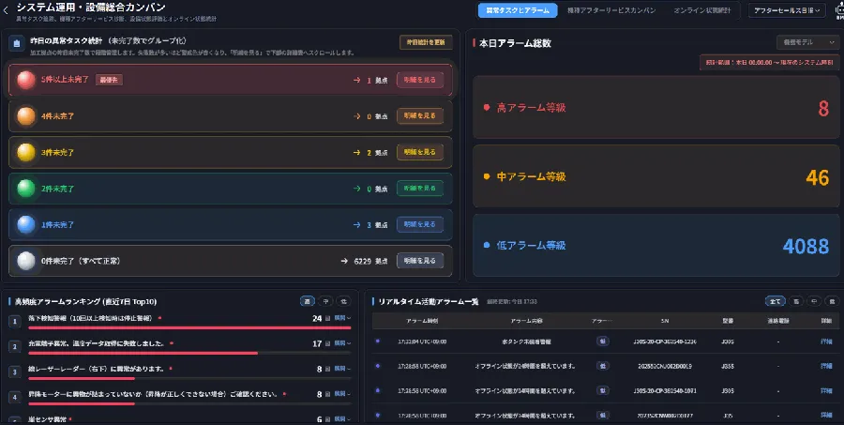
Task: Expand 展開 for the rank 2 alarm with count 17
Action: pyautogui.click(x=341, y=343)
